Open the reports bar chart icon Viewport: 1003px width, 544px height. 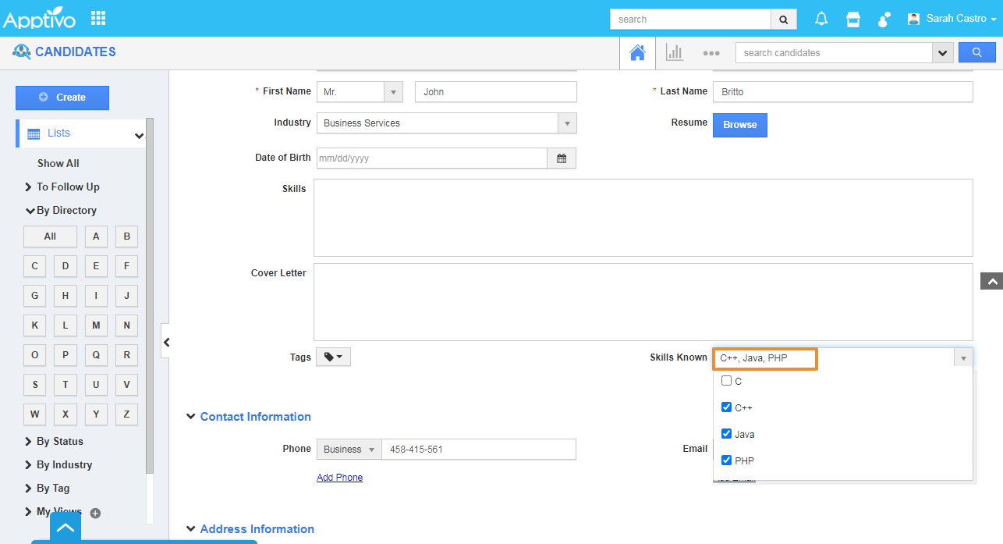point(674,52)
